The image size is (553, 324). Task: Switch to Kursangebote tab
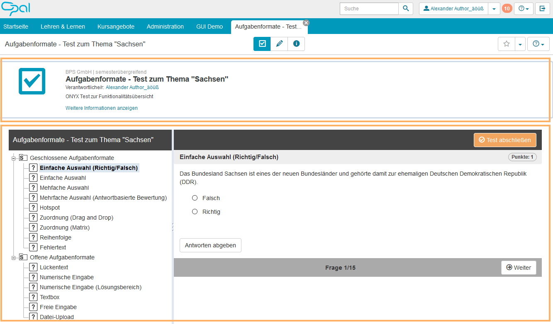[x=116, y=27]
